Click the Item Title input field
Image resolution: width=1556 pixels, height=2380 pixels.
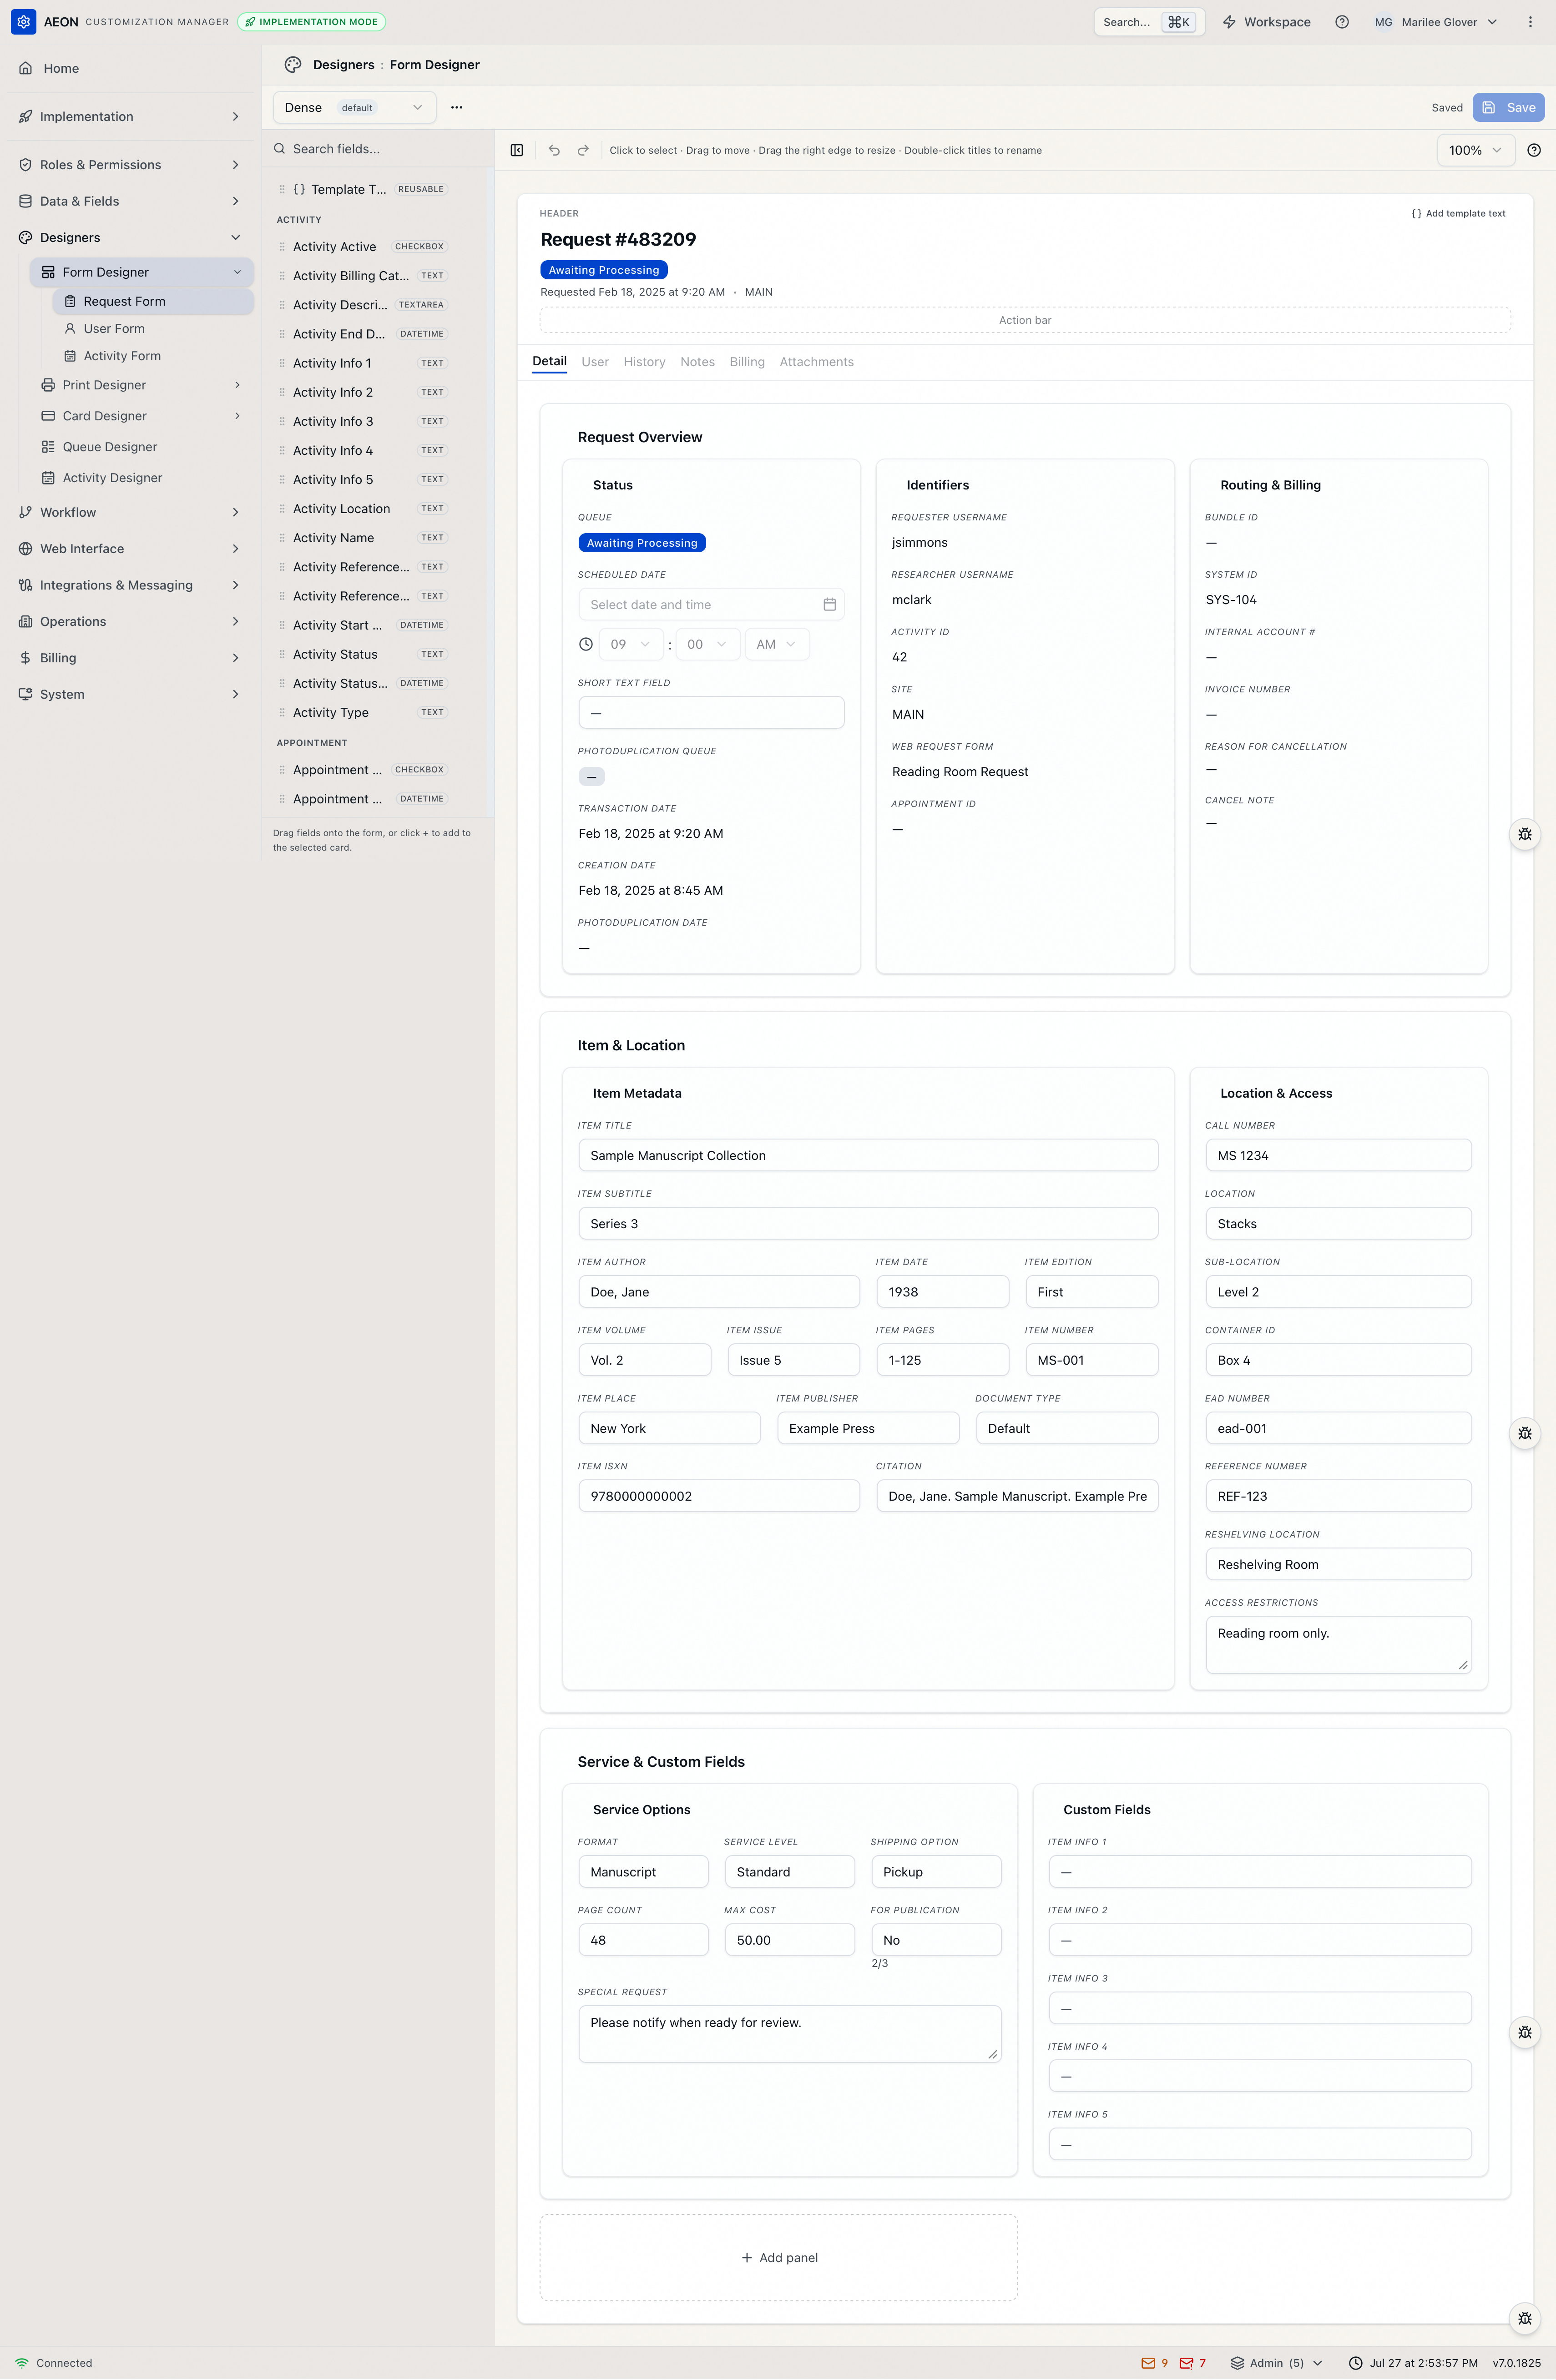(868, 1155)
